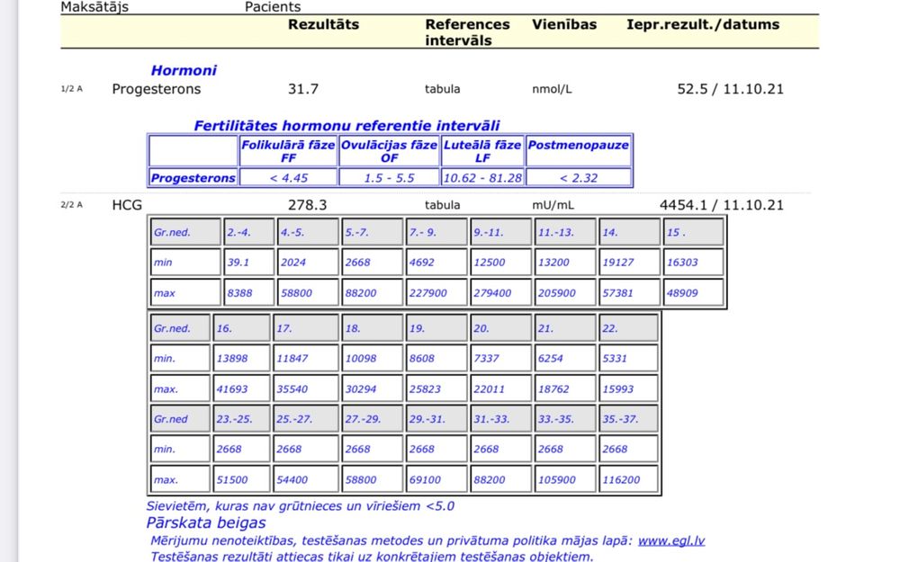
Task: Select the Folikulārā fāze FF header cell
Action: click(288, 150)
